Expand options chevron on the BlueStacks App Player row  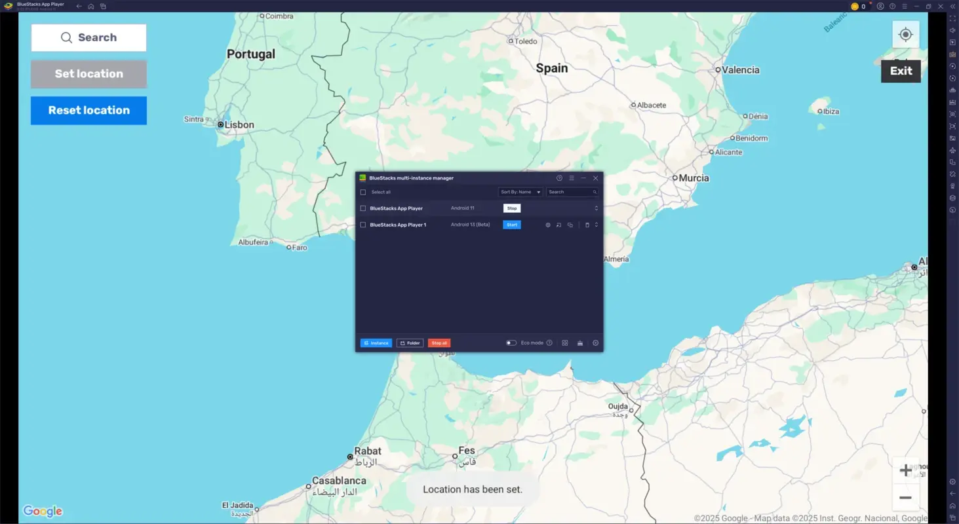[x=595, y=208]
